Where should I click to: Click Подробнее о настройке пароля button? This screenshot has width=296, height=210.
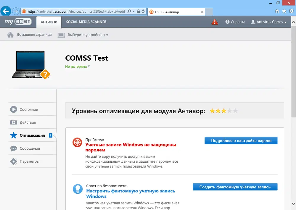click(x=241, y=140)
